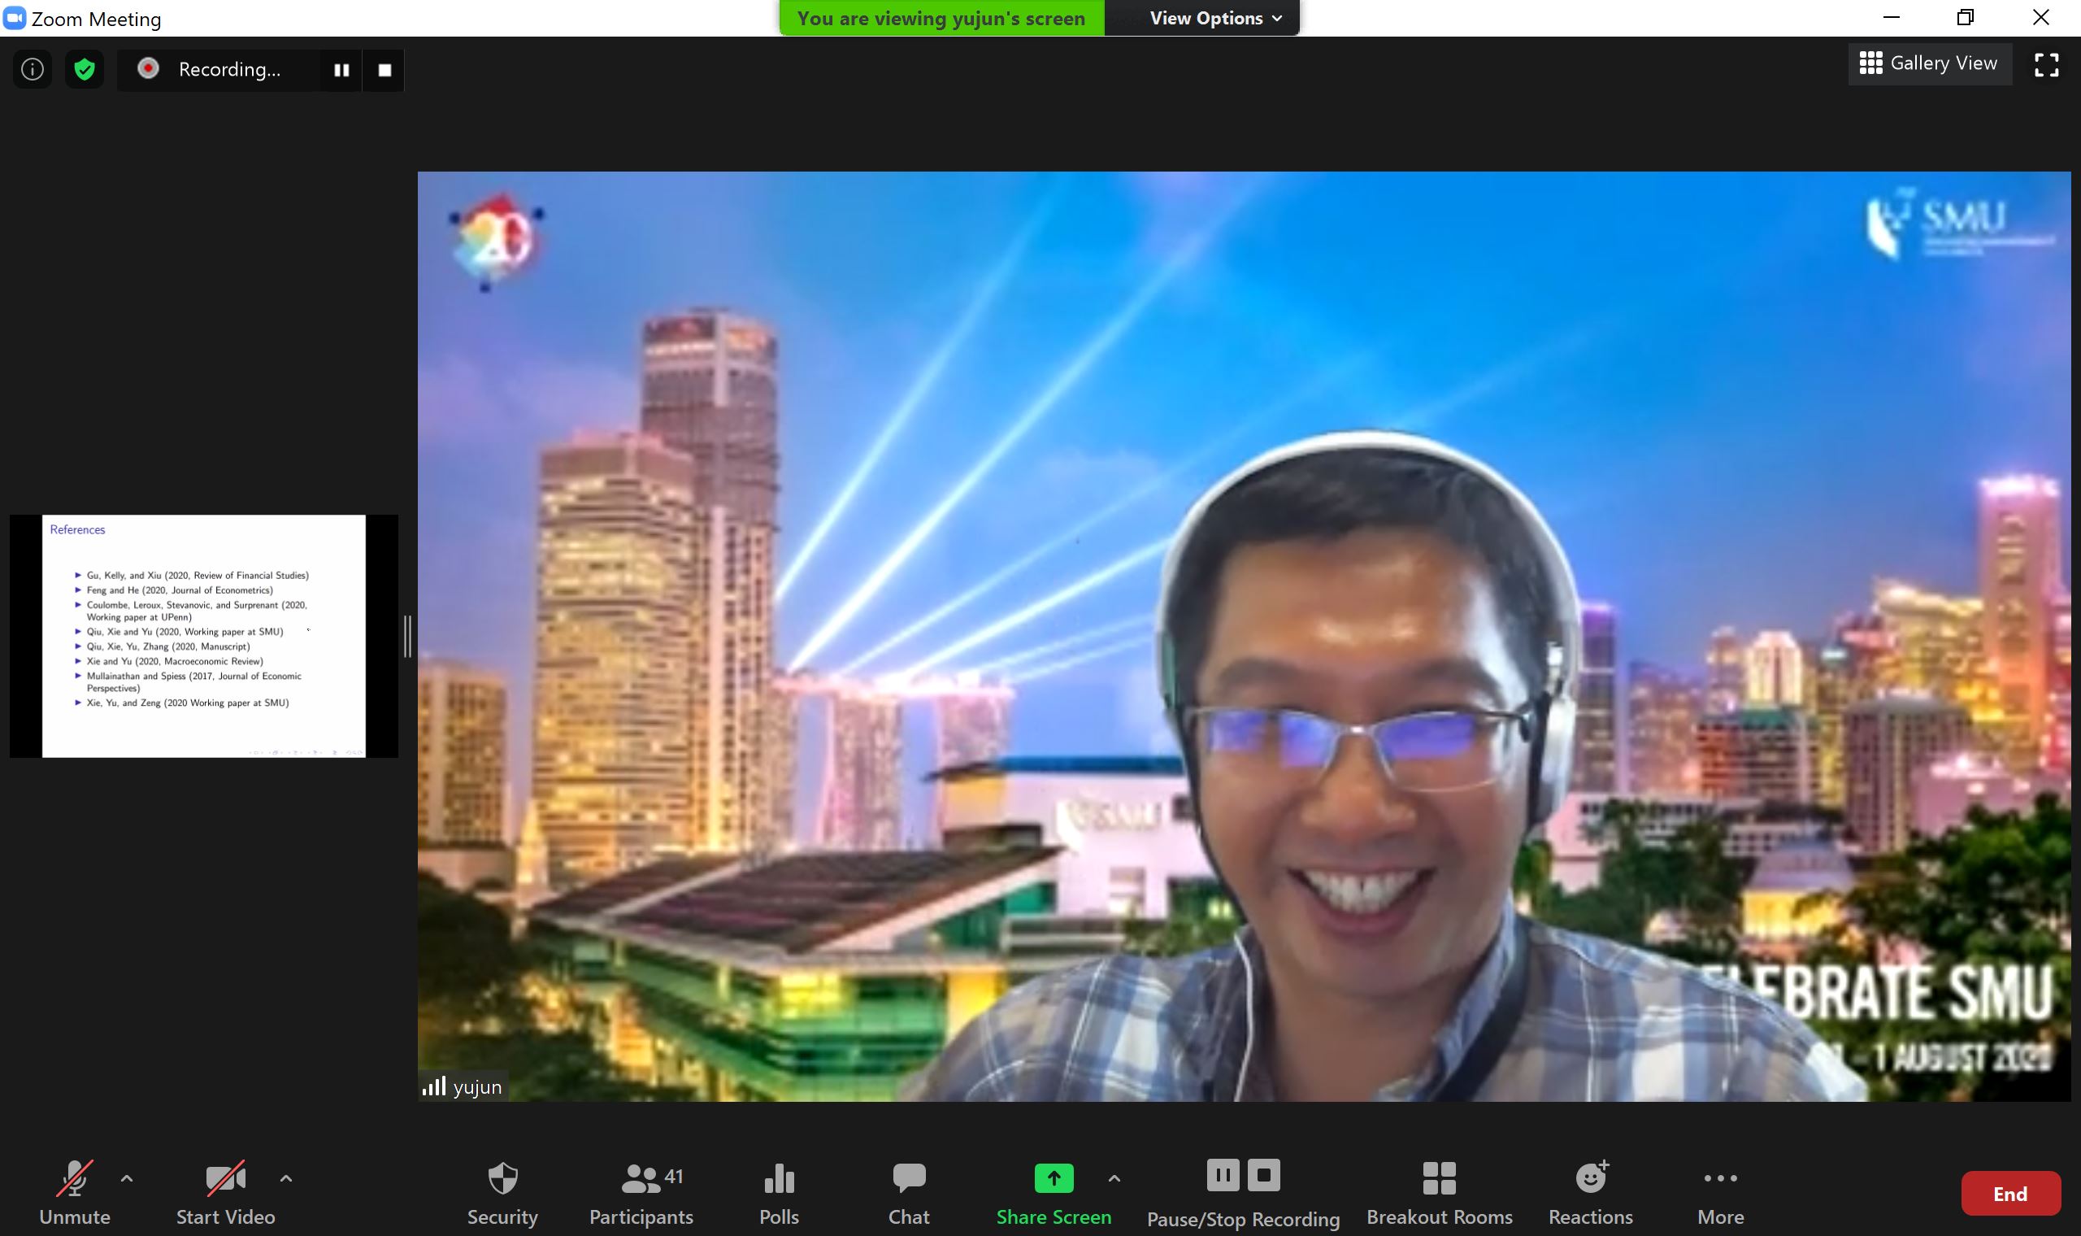Open meeting information icon

pos(33,69)
